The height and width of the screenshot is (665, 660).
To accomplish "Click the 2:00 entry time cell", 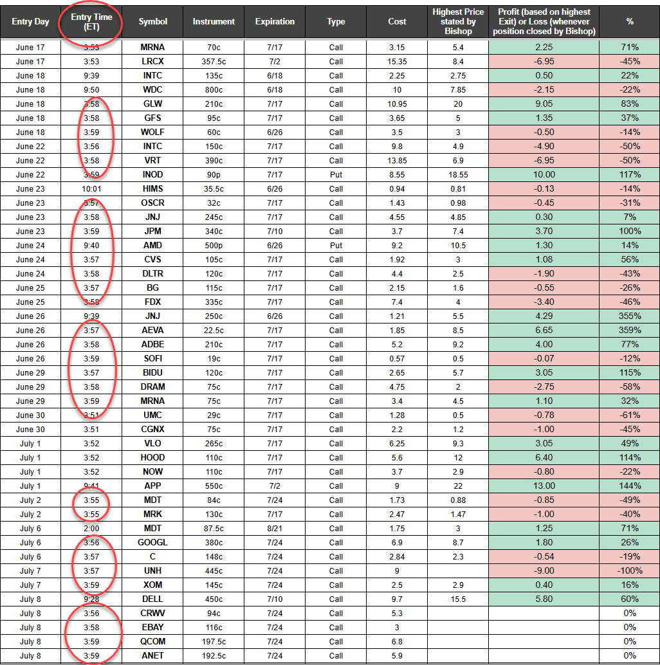I will [91, 529].
